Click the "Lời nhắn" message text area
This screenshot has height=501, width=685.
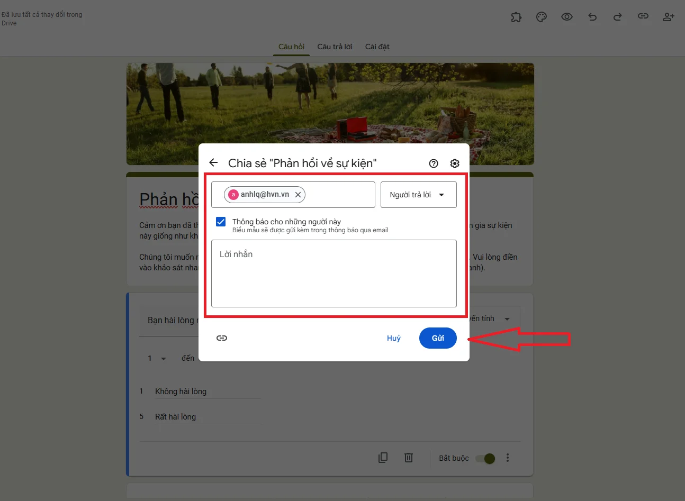[334, 274]
